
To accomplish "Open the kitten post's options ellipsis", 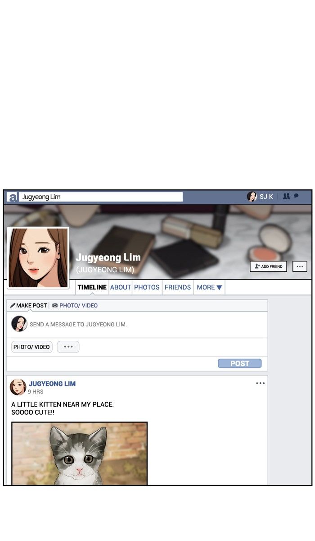I will (260, 383).
